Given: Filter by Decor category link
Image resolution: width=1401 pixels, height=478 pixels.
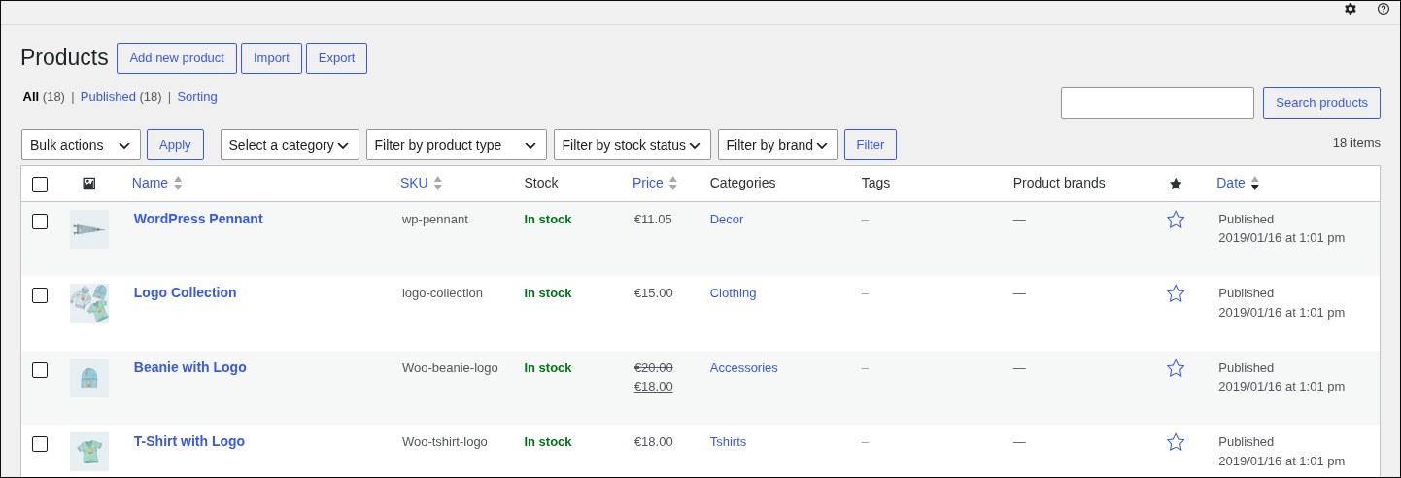Looking at the screenshot, I should click(x=727, y=220).
